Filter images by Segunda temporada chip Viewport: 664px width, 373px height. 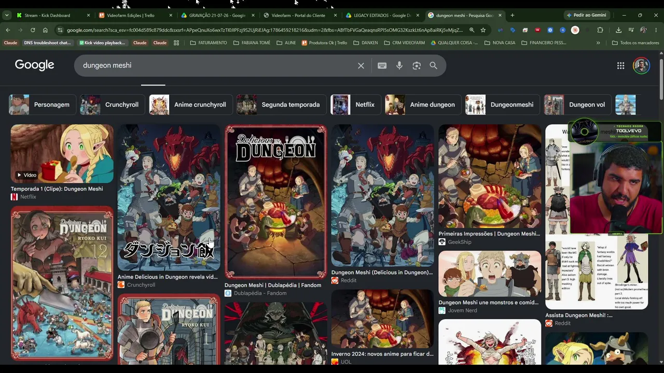[282, 105]
